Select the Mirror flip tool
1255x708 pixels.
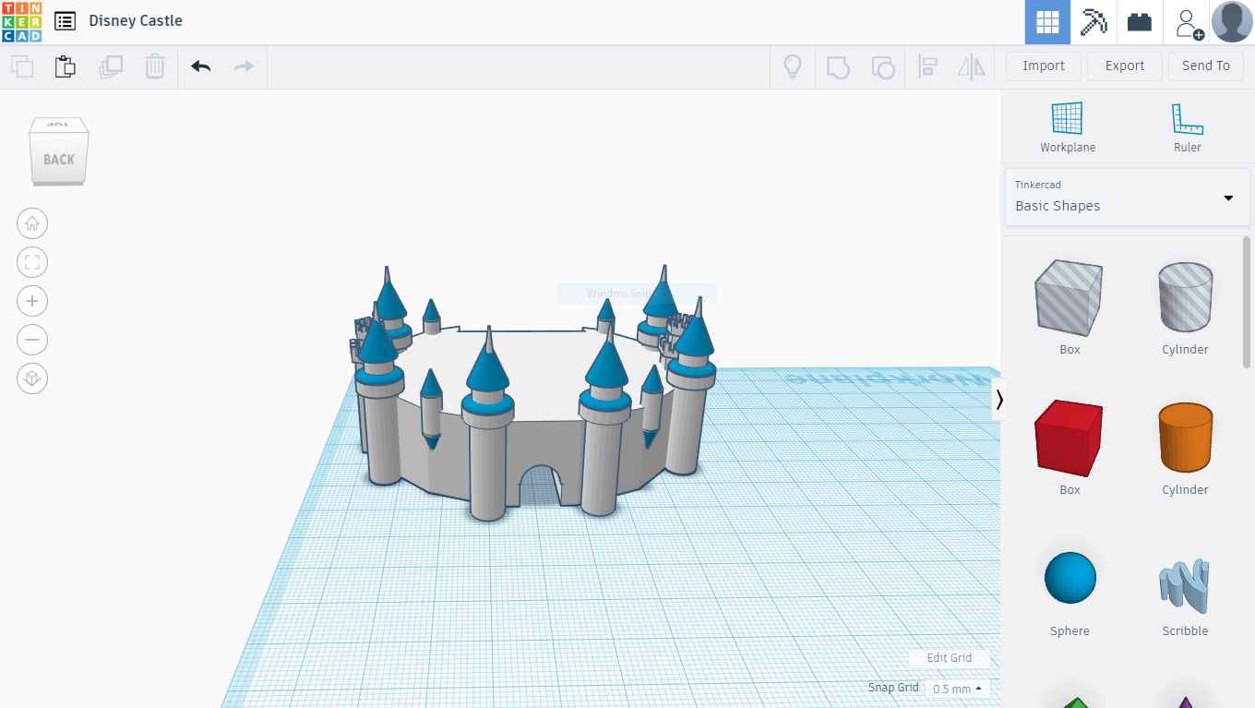(972, 66)
